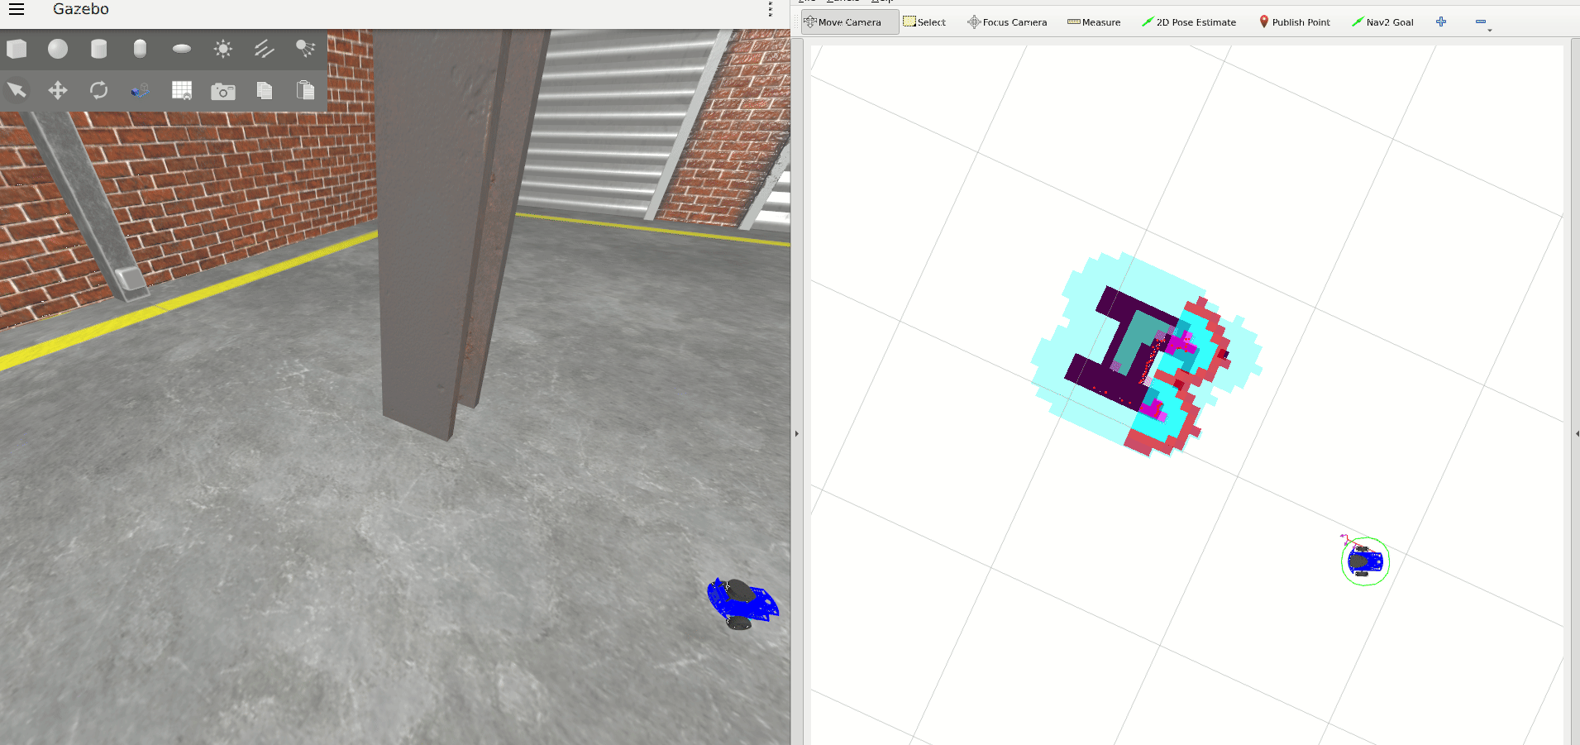Activate the 2D Pose Estimate tool
Viewport: 1580px width, 745px height.
(1189, 22)
